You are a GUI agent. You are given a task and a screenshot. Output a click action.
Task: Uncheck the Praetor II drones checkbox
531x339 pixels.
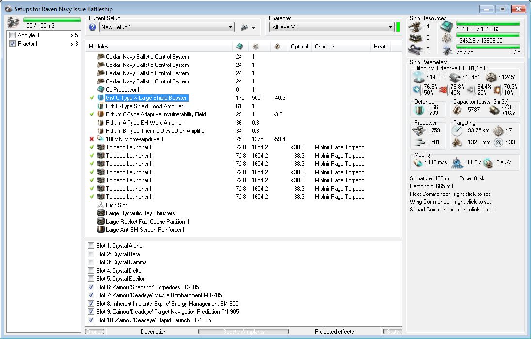(13, 43)
